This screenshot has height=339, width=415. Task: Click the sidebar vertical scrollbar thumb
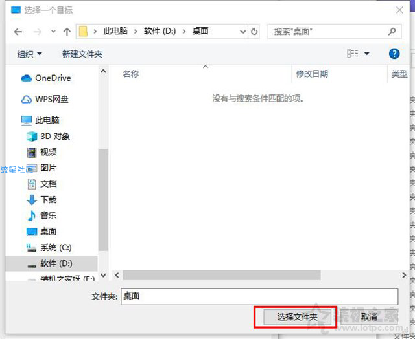(104, 200)
